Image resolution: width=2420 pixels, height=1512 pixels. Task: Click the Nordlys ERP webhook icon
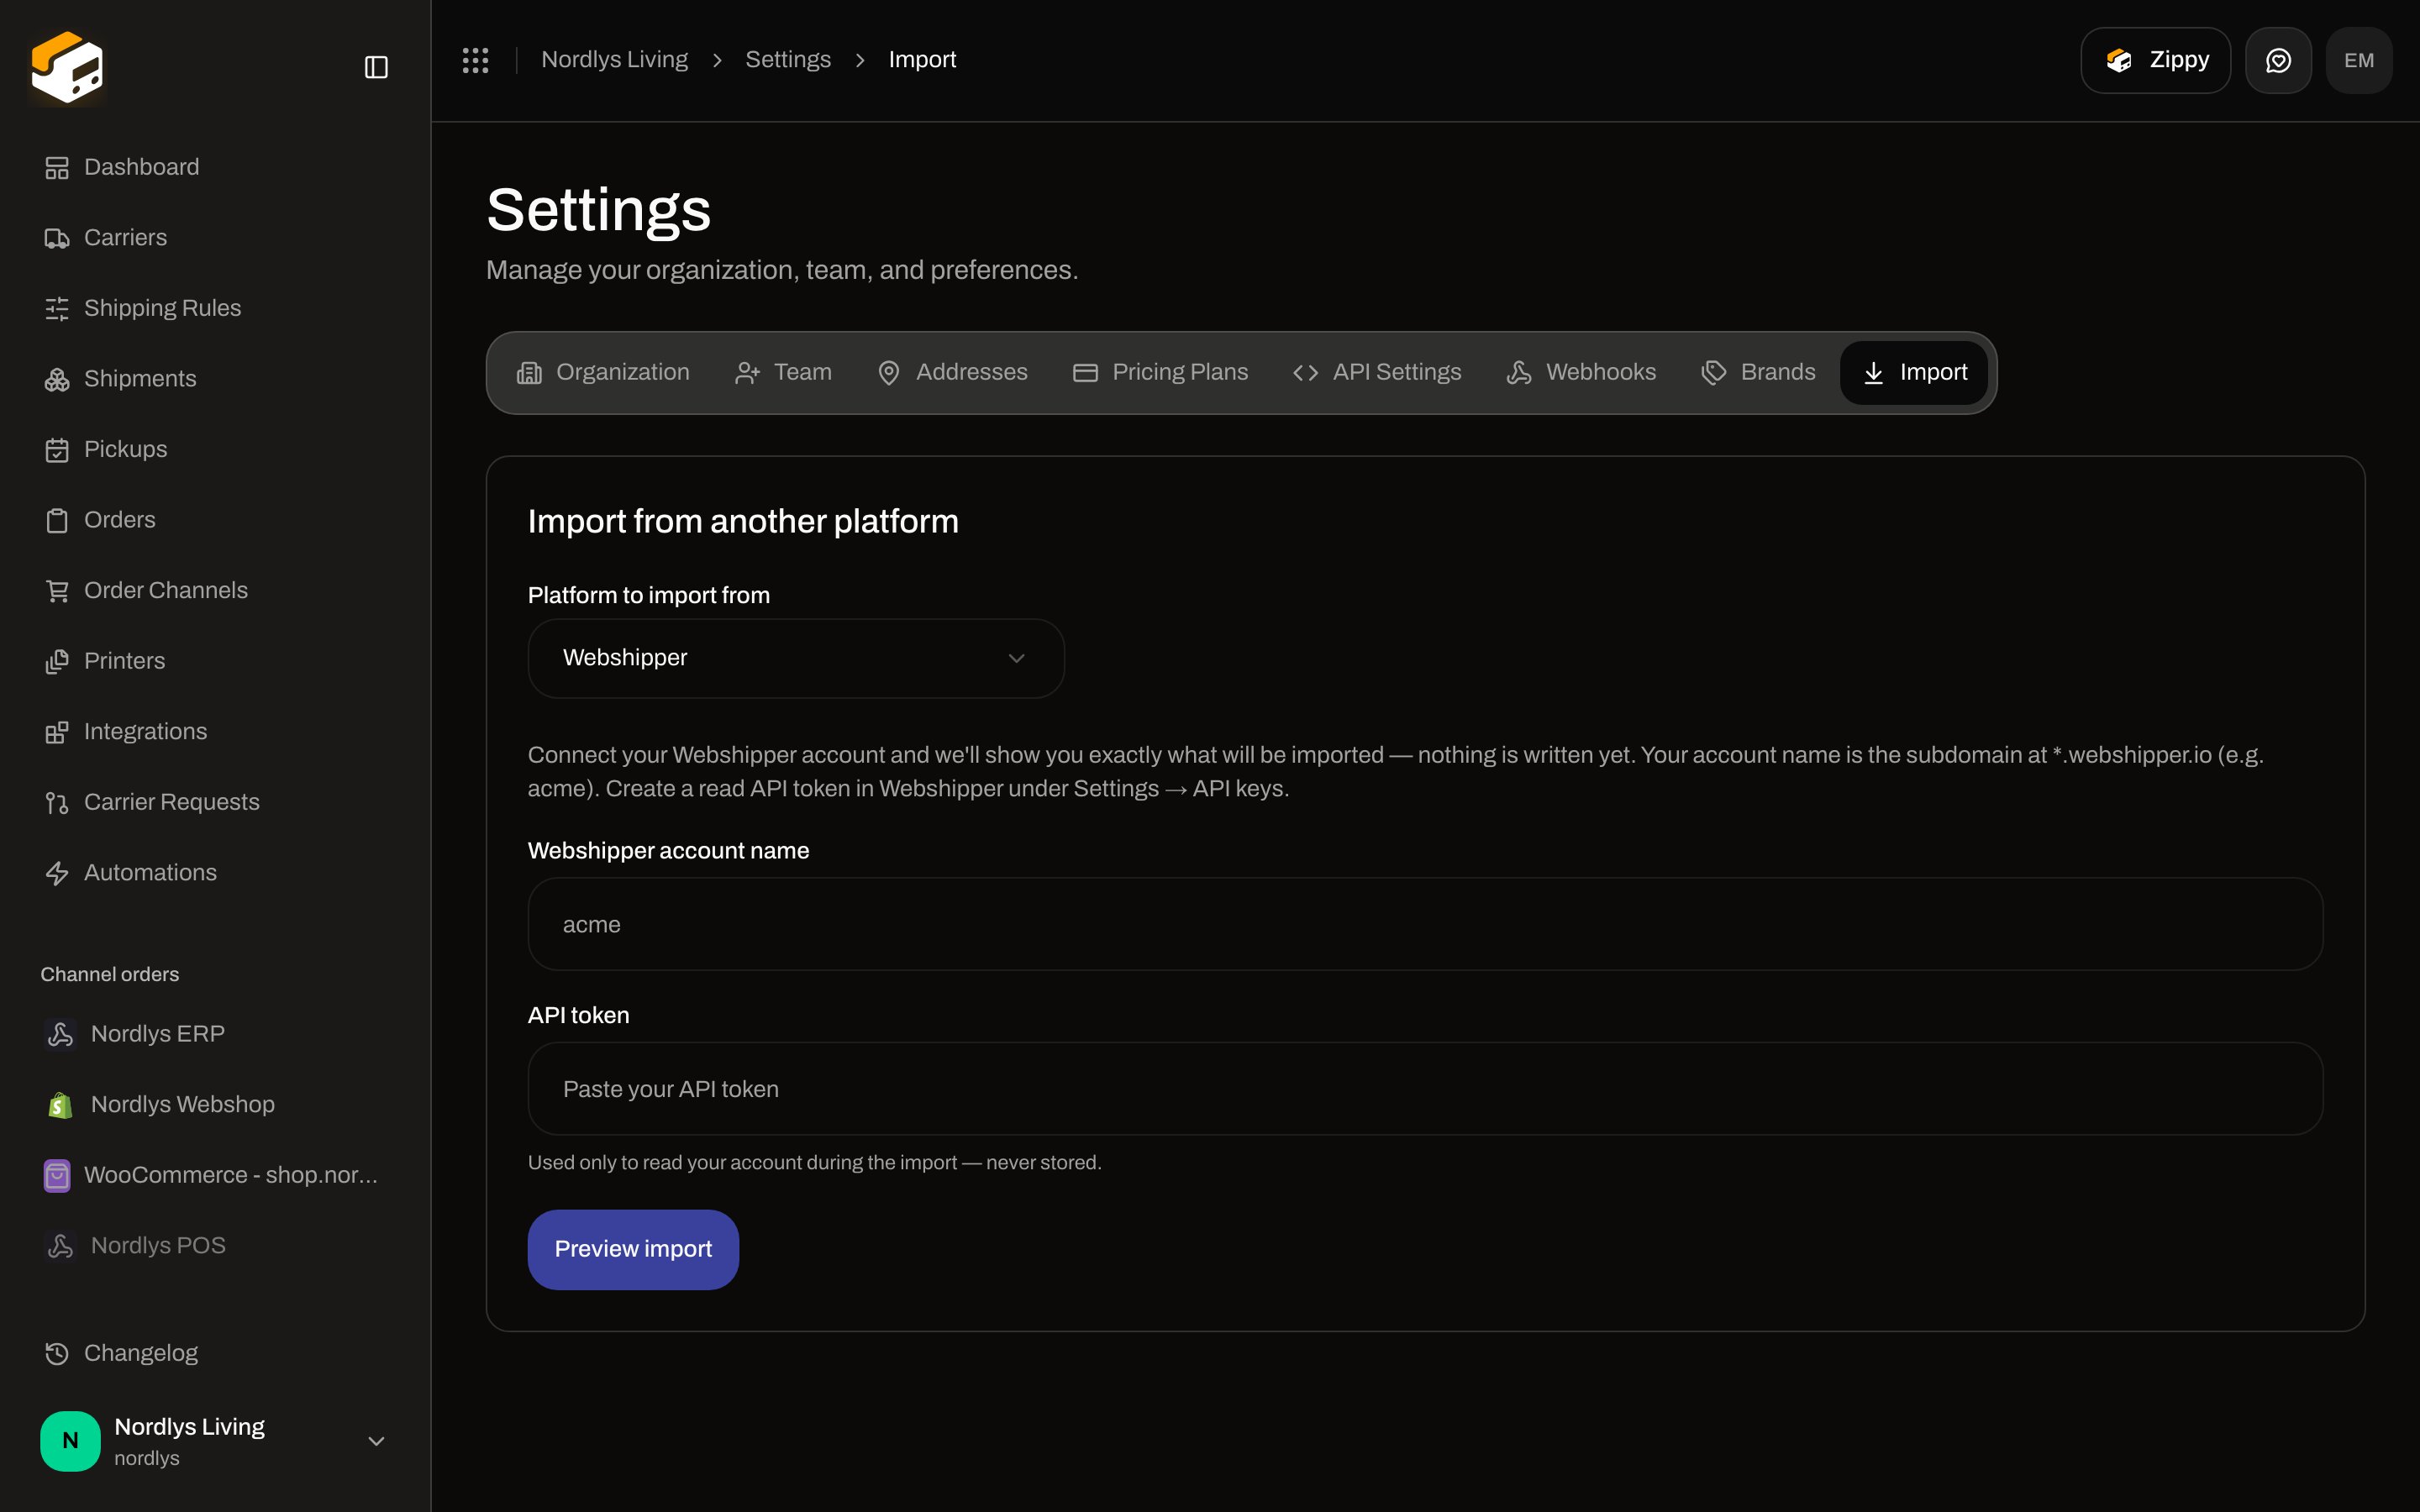(60, 1034)
